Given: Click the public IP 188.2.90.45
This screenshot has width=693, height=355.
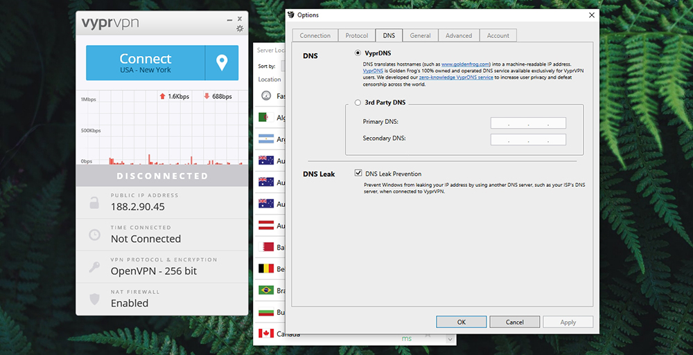Looking at the screenshot, I should [x=138, y=207].
